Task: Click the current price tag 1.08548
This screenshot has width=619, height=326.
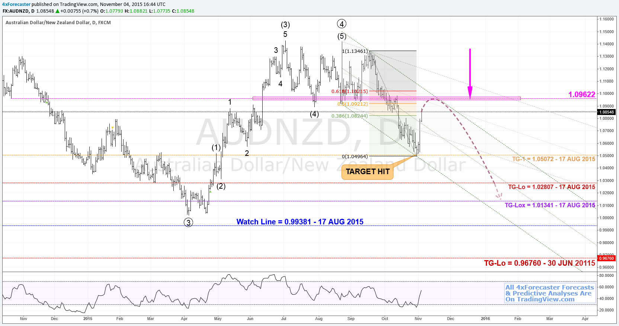Action: click(606, 112)
